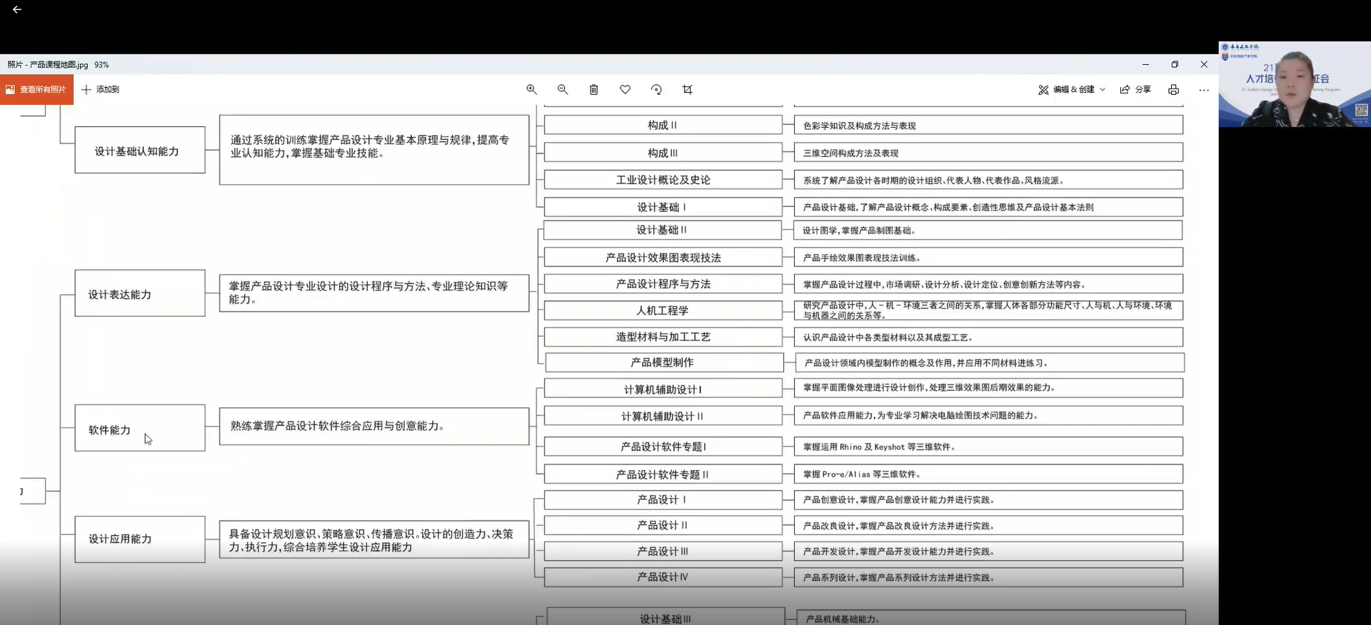Click the 分享 share button
The height and width of the screenshot is (625, 1371).
pos(1135,89)
